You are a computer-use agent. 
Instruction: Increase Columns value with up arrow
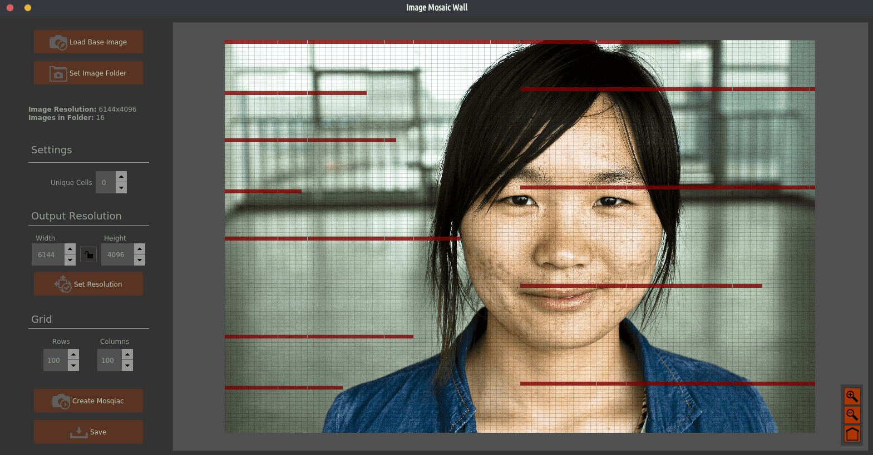tap(127, 354)
